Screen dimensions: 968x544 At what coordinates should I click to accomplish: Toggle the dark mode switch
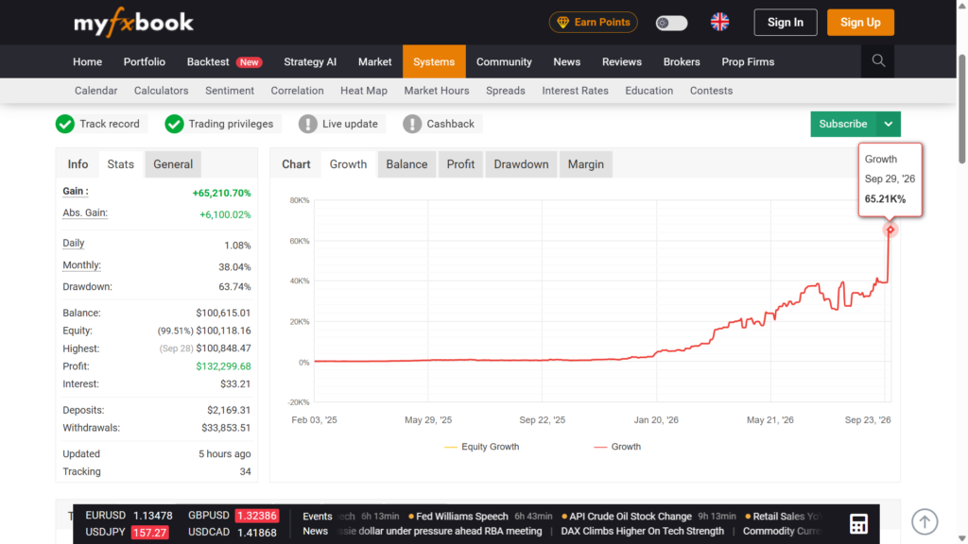point(671,23)
